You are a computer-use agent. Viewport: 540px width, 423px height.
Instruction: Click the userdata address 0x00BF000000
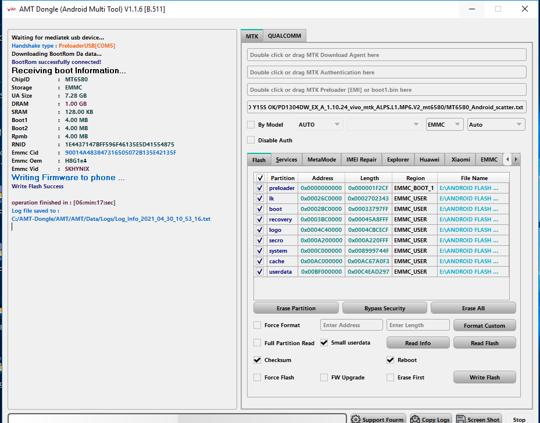tap(321, 271)
